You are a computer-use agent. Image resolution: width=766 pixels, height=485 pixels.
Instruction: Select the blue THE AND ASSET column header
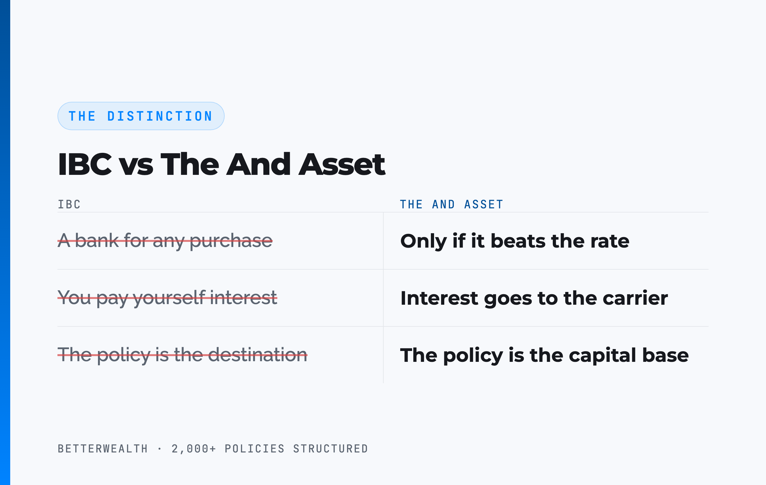pyautogui.click(x=452, y=205)
